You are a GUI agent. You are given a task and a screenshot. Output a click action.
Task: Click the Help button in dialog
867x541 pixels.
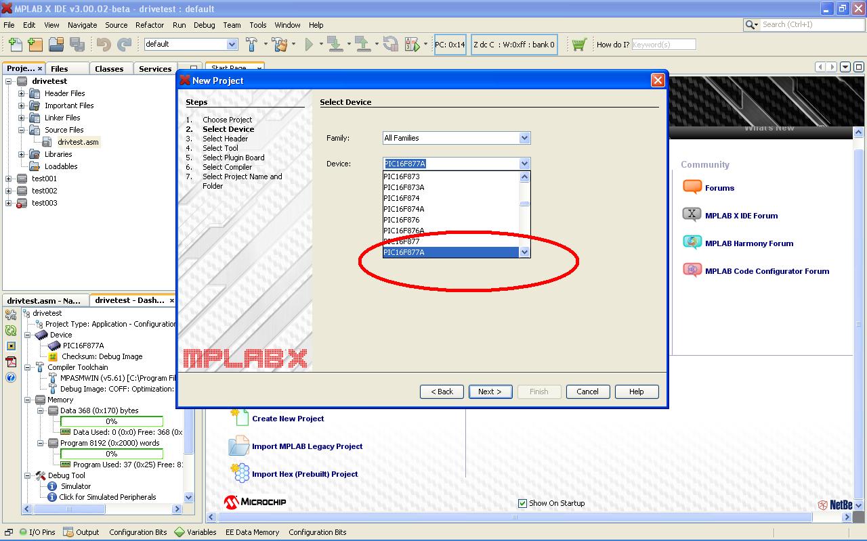pyautogui.click(x=636, y=392)
